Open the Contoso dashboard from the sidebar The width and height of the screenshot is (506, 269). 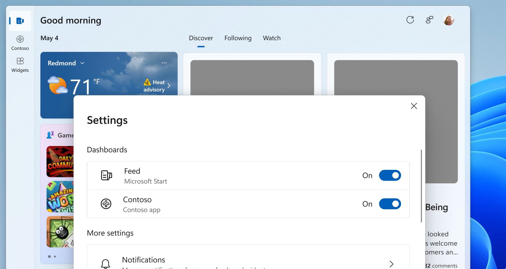tap(20, 42)
